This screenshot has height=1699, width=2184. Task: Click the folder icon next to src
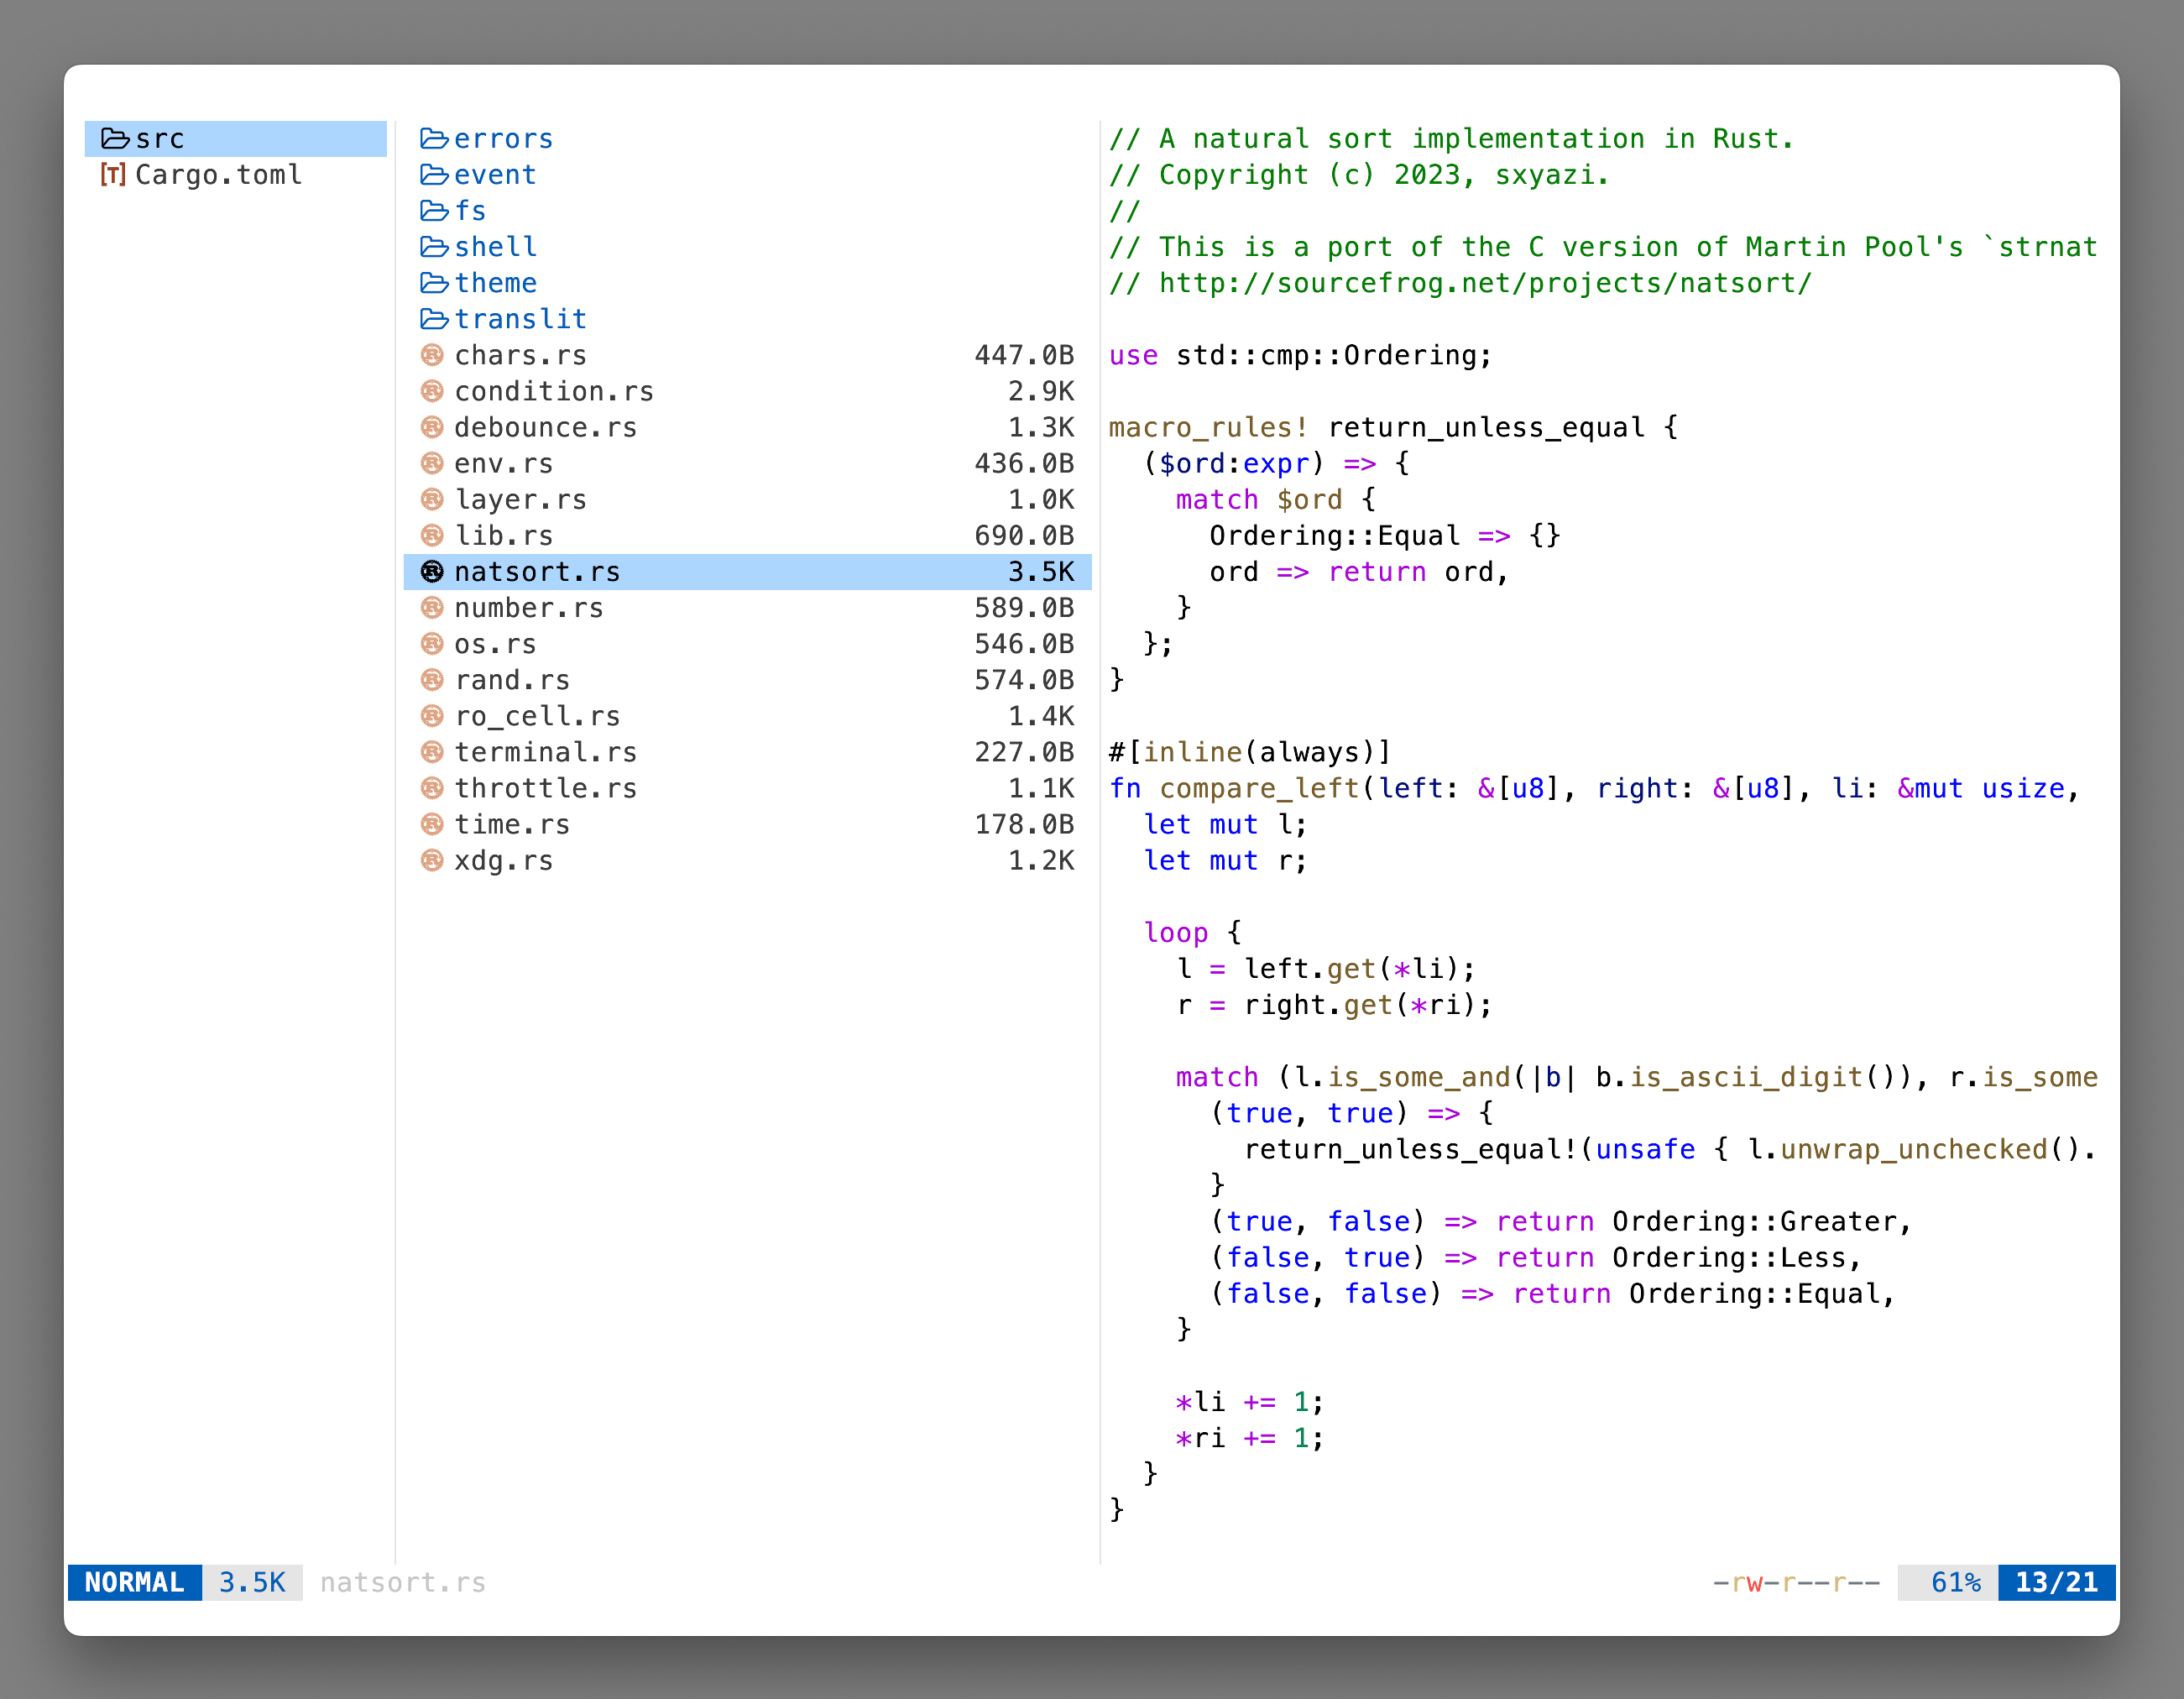pyautogui.click(x=114, y=138)
